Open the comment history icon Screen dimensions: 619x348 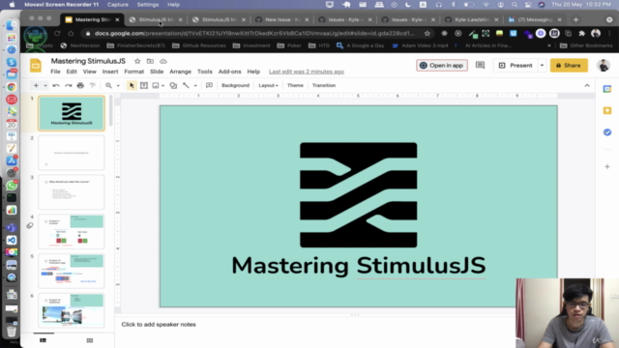[480, 65]
